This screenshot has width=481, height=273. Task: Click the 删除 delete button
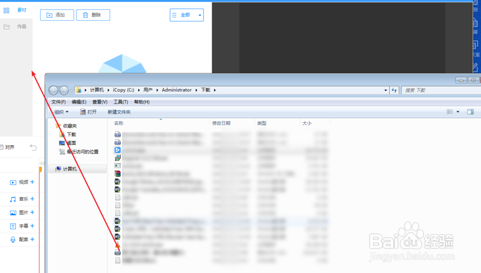[93, 15]
